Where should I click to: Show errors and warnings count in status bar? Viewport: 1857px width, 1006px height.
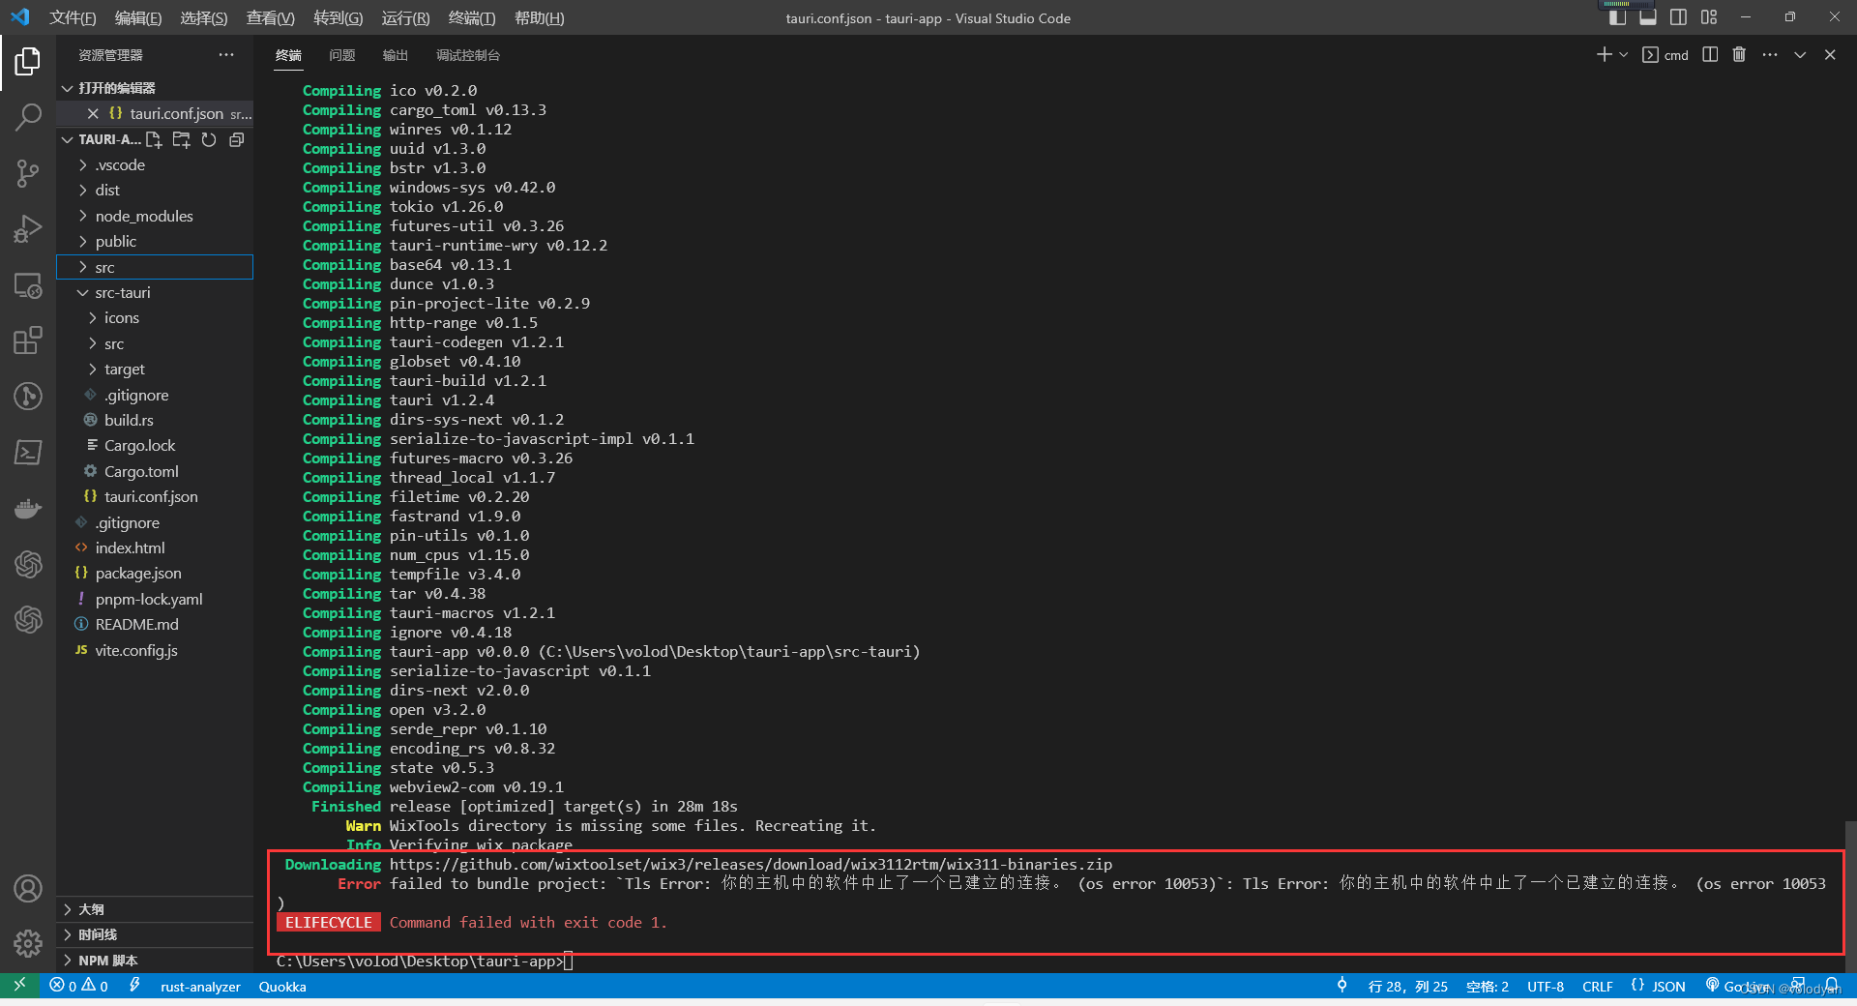pos(79,986)
